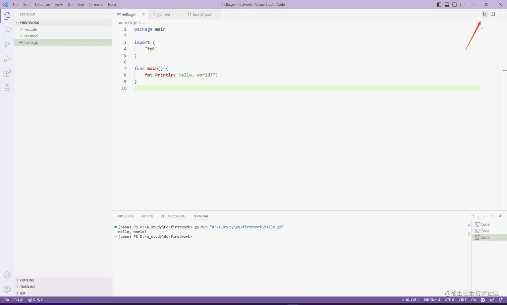Toggle the primary side bar visibility

[439, 4]
